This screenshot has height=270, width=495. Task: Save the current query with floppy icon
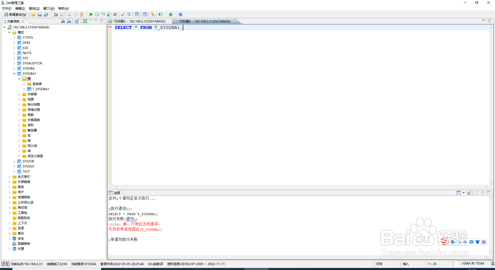click(x=40, y=14)
